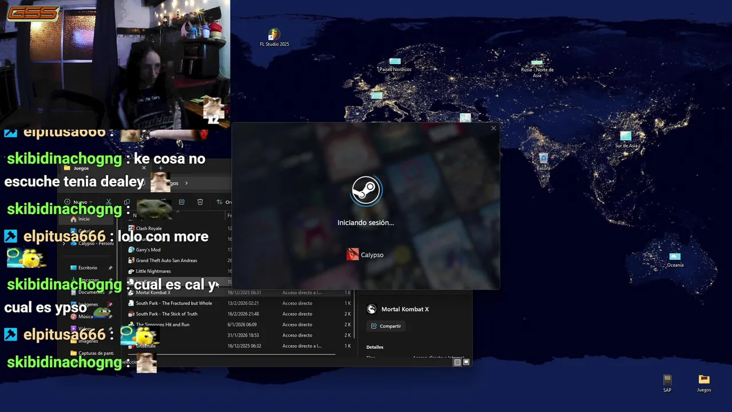
Task: Select Grand Theft Auto San Andreas shortcut
Action: coord(166,260)
